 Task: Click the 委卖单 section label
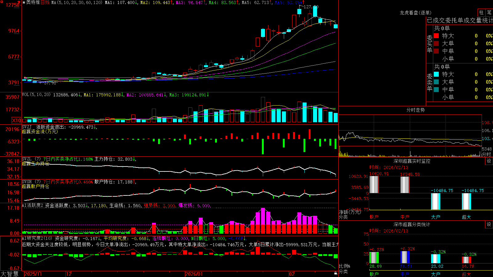[x=430, y=82]
